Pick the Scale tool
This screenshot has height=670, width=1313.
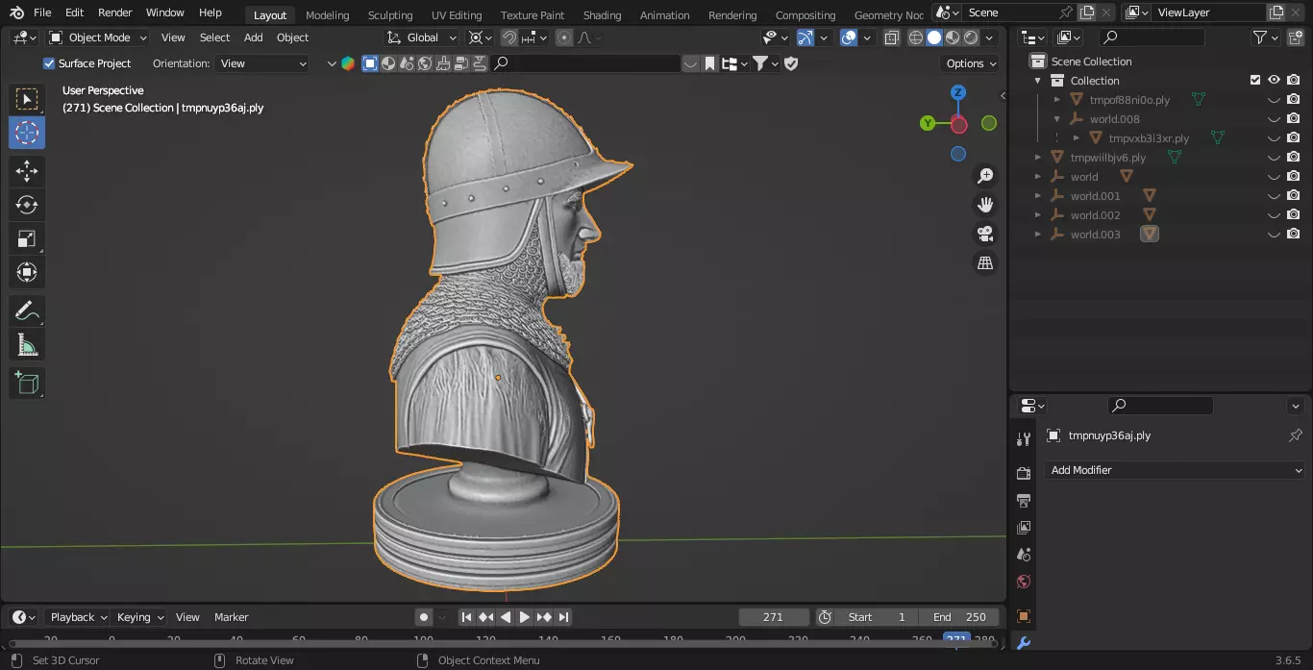pyautogui.click(x=27, y=238)
